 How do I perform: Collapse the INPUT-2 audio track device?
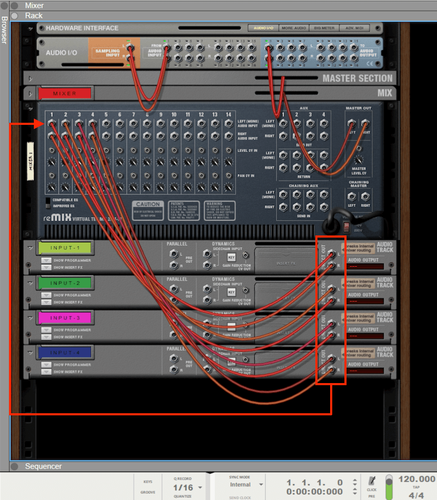pos(30,283)
